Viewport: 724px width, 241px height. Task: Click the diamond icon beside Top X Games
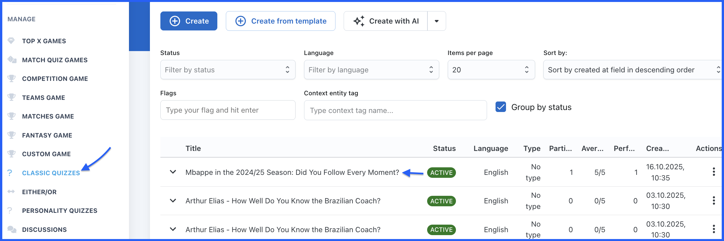tap(11, 41)
